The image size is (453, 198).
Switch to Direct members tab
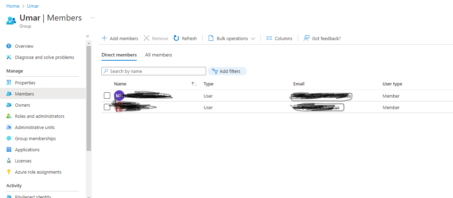pyautogui.click(x=119, y=55)
